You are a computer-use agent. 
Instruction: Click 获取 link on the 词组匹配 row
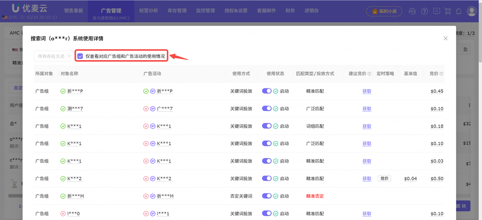366,126
